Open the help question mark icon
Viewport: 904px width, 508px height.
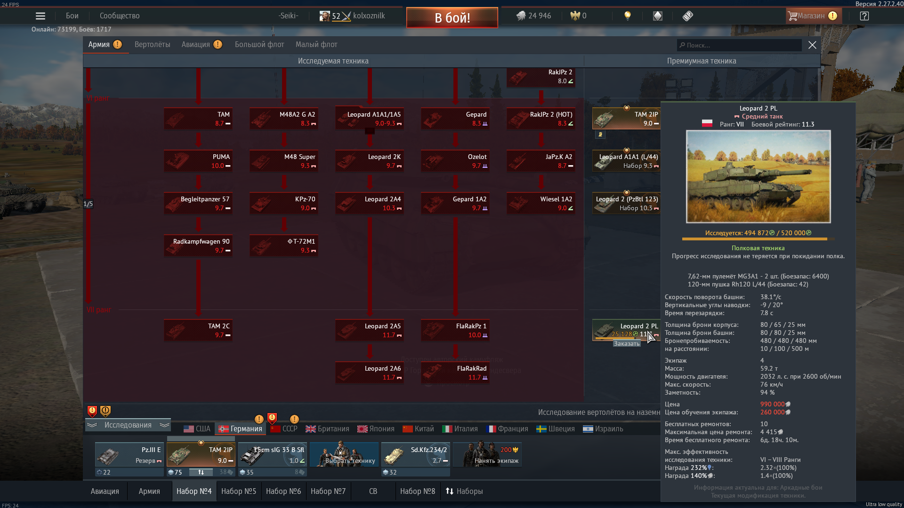coord(864,16)
